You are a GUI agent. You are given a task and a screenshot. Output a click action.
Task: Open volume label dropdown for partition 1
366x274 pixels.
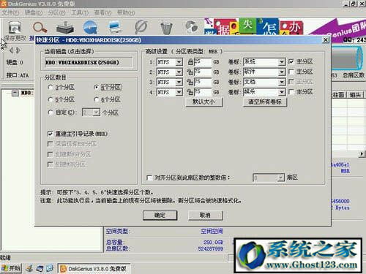(x=282, y=62)
